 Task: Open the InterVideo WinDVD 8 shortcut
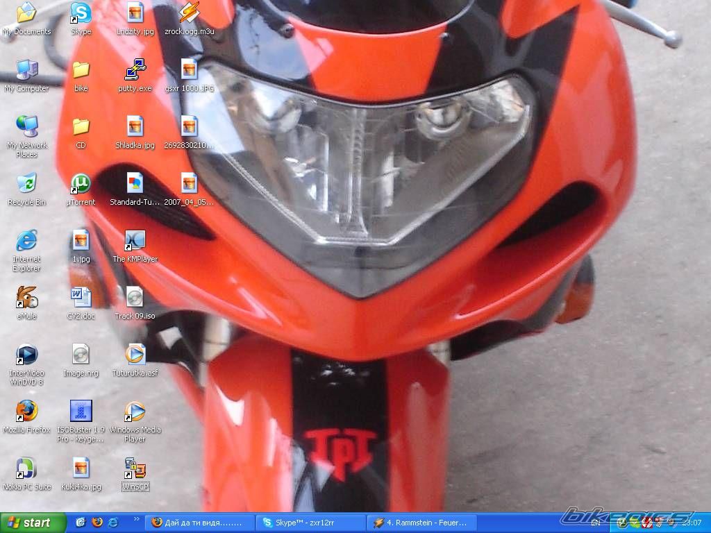click(26, 355)
